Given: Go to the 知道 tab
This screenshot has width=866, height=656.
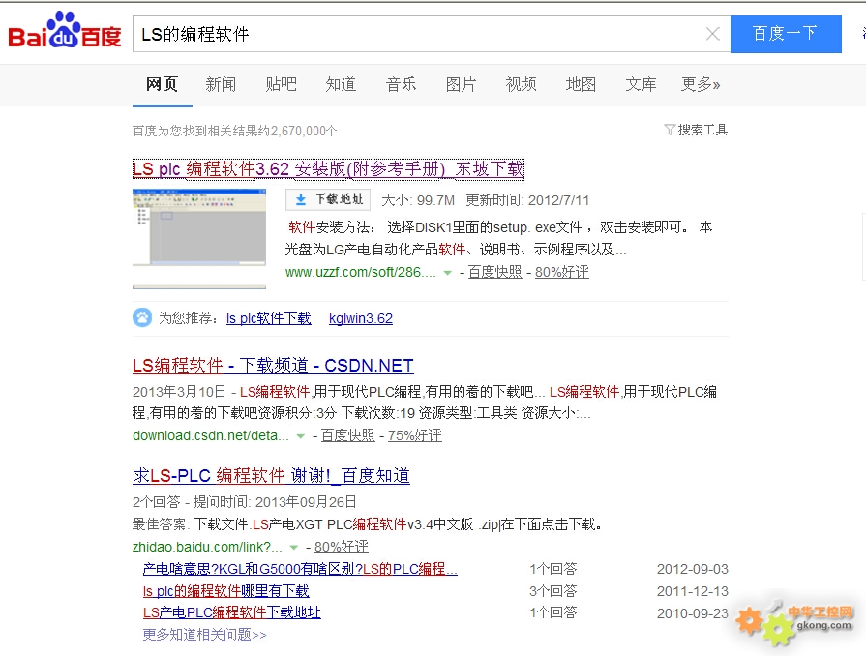Looking at the screenshot, I should pos(341,84).
